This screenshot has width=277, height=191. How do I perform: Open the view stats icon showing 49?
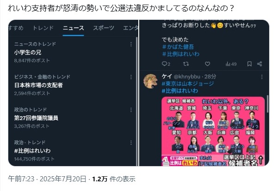point(231,64)
